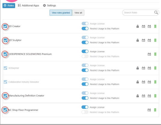Uncheck 3DEXPERIENCE SOLIDWORKS Premium checkbox
Screen dimensions: 161x125
pos(5,54)
